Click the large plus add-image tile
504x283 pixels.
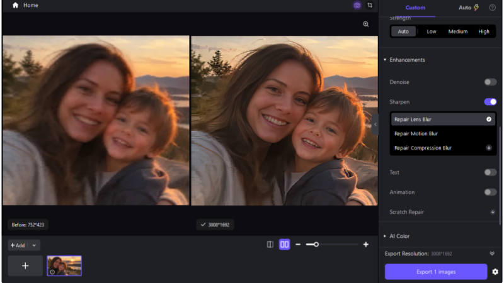[25, 265]
